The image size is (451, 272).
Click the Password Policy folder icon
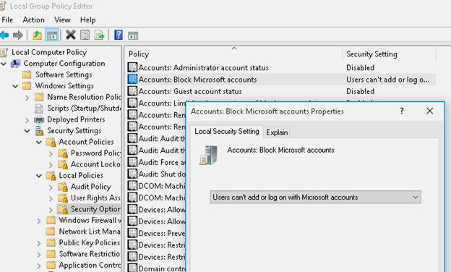tap(63, 153)
